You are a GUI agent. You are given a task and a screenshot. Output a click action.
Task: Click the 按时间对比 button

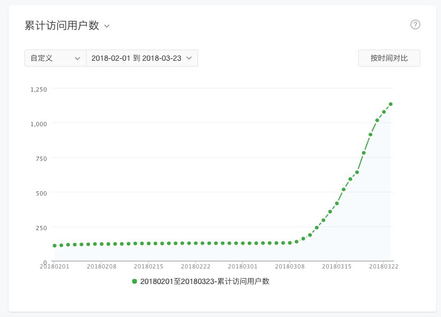click(389, 58)
